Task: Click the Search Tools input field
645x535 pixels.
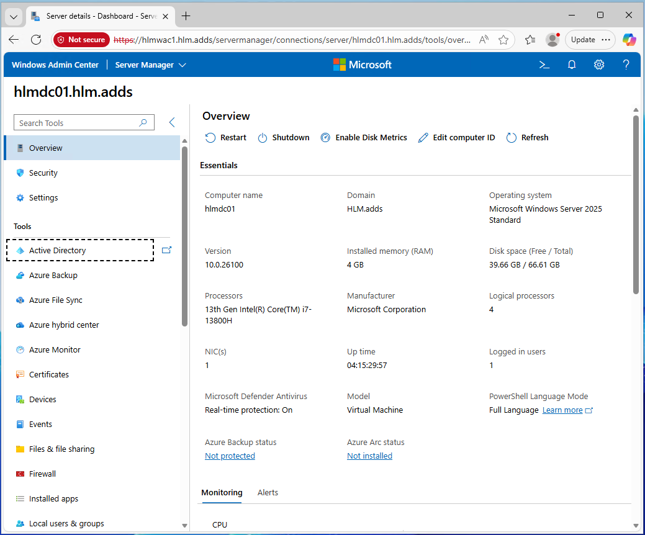Action: (78, 123)
